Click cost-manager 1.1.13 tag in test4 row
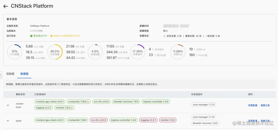The height and width of the screenshot is (130, 278). point(204,117)
